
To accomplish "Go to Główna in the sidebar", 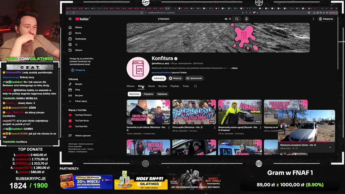I will pos(78,27).
